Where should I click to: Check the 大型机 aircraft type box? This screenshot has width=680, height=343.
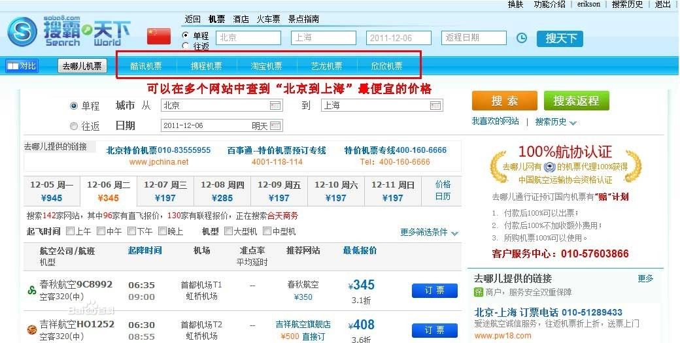[229, 231]
